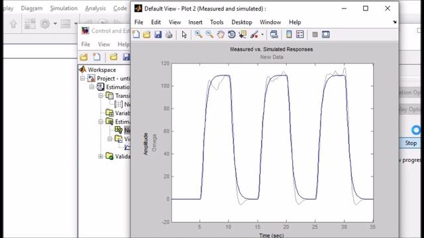Click the dock figure arrow in menu bar

pos(395,22)
